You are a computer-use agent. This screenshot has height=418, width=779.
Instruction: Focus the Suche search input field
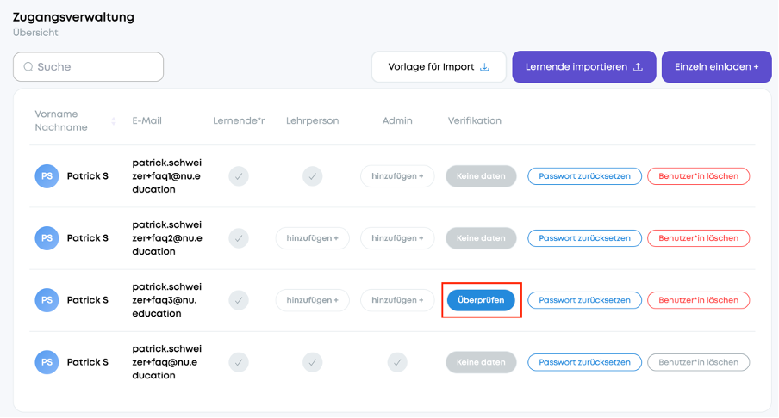pyautogui.click(x=89, y=67)
